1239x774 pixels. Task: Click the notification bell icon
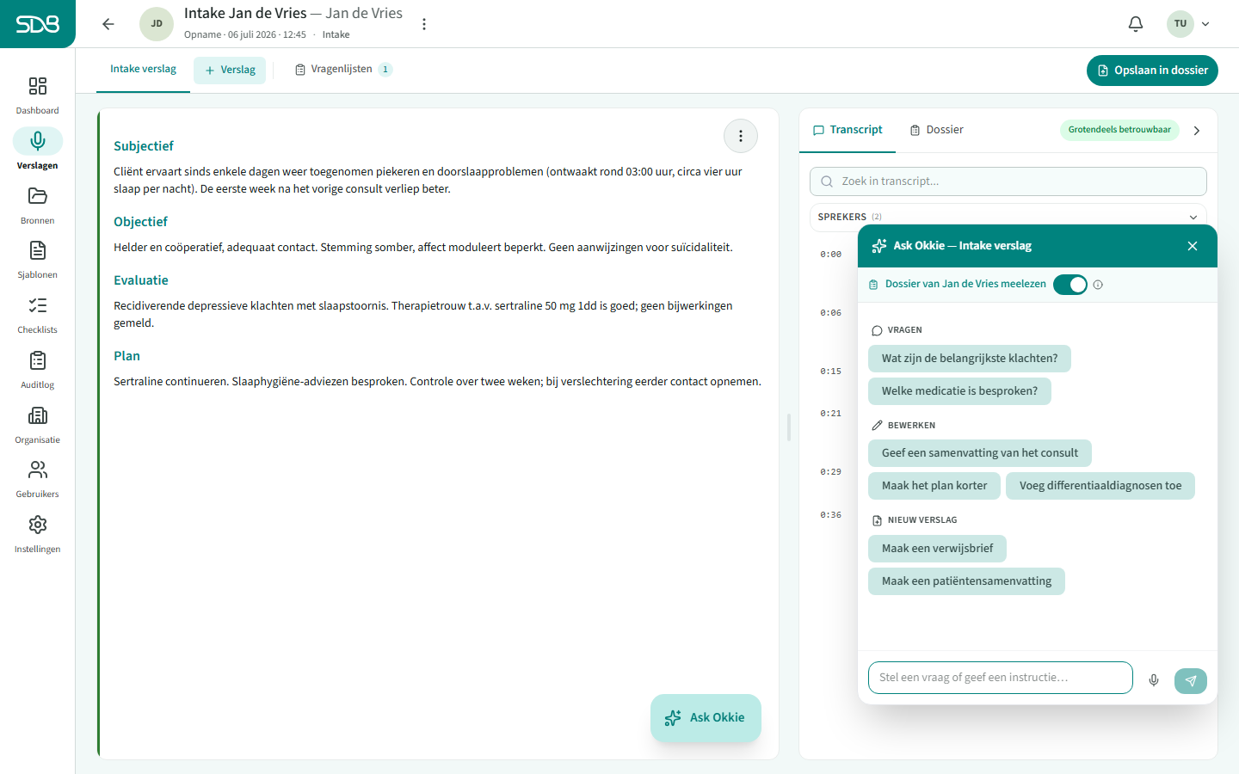click(x=1136, y=24)
